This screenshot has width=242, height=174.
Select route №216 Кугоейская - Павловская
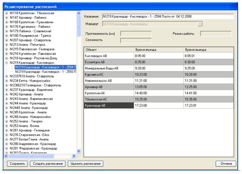33,54
